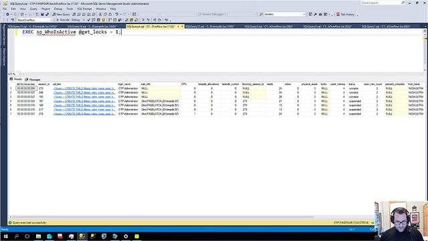Open the Query menu

[33, 9]
